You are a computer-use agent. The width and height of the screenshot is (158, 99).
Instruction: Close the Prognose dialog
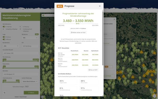pos(100,6)
